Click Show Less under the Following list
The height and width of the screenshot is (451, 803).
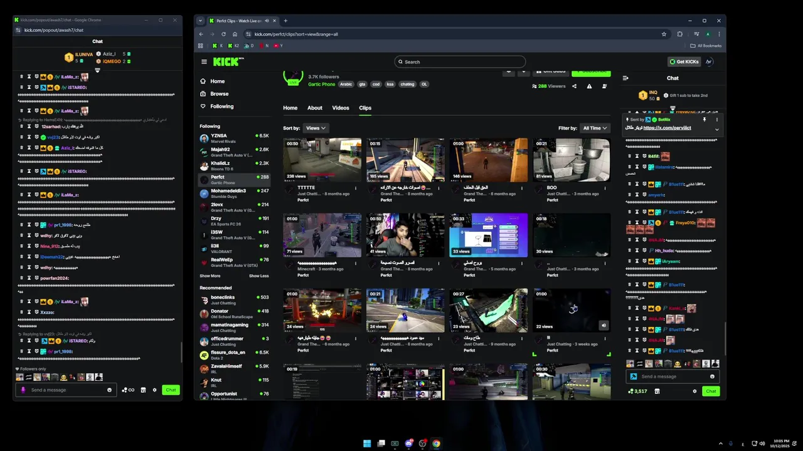coord(258,276)
